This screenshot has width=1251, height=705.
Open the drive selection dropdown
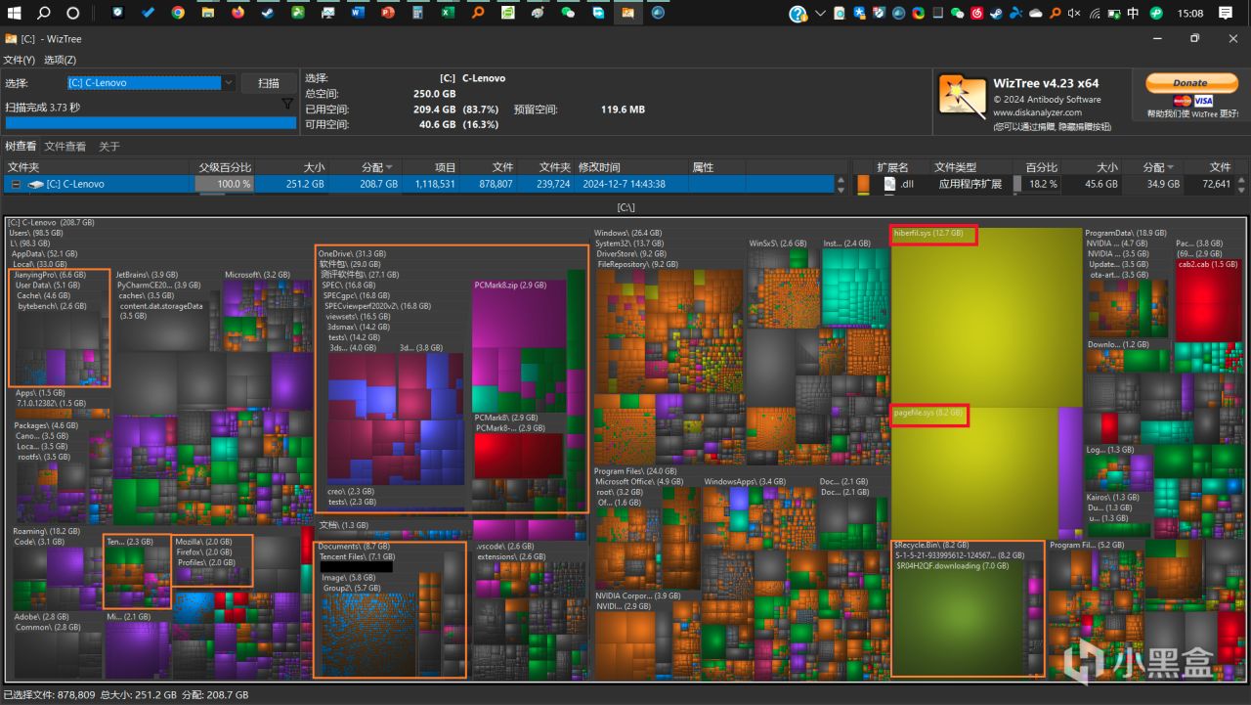coord(228,83)
